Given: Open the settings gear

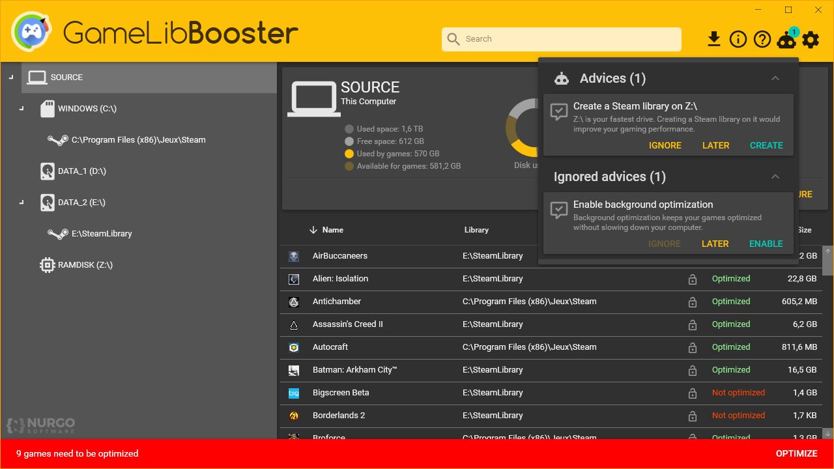Looking at the screenshot, I should coord(810,39).
